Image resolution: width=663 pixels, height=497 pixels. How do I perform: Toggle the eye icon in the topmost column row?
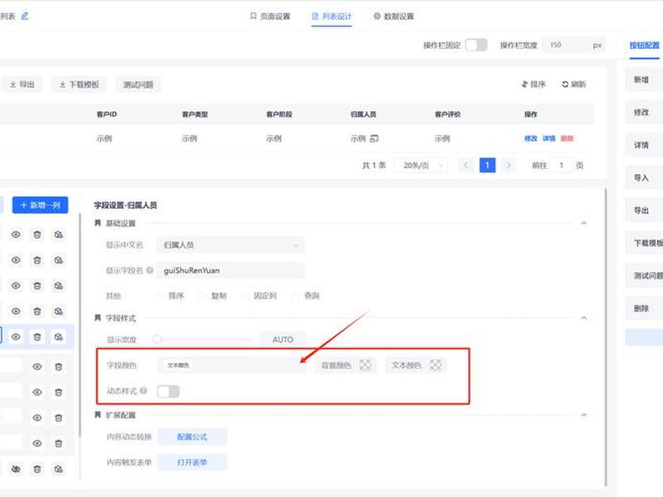[x=16, y=234]
